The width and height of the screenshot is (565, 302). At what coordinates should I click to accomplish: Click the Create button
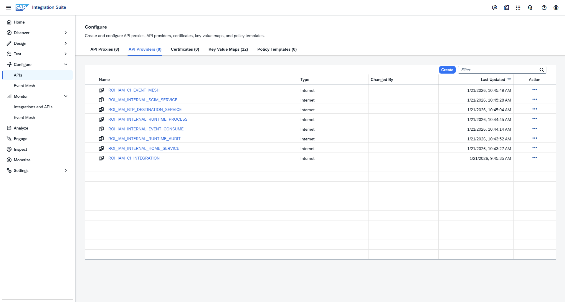(447, 70)
